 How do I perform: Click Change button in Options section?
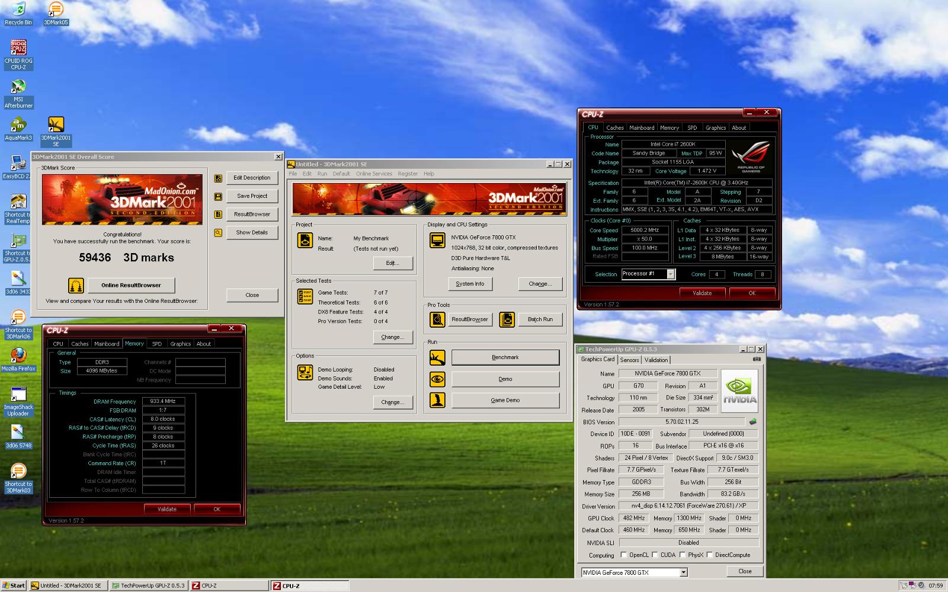click(393, 402)
